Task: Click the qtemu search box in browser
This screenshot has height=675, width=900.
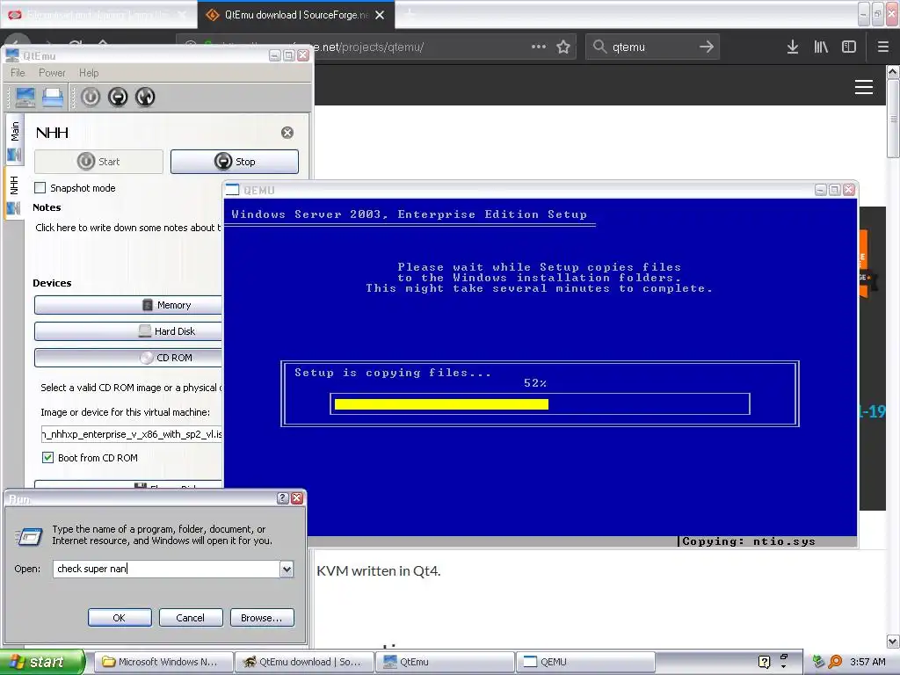Action: pyautogui.click(x=652, y=47)
